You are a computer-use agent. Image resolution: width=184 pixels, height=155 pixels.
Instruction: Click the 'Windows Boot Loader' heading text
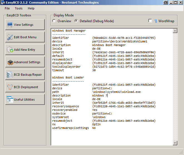68,78
